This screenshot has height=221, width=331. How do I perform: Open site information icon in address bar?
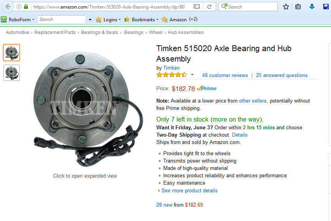[19, 7]
